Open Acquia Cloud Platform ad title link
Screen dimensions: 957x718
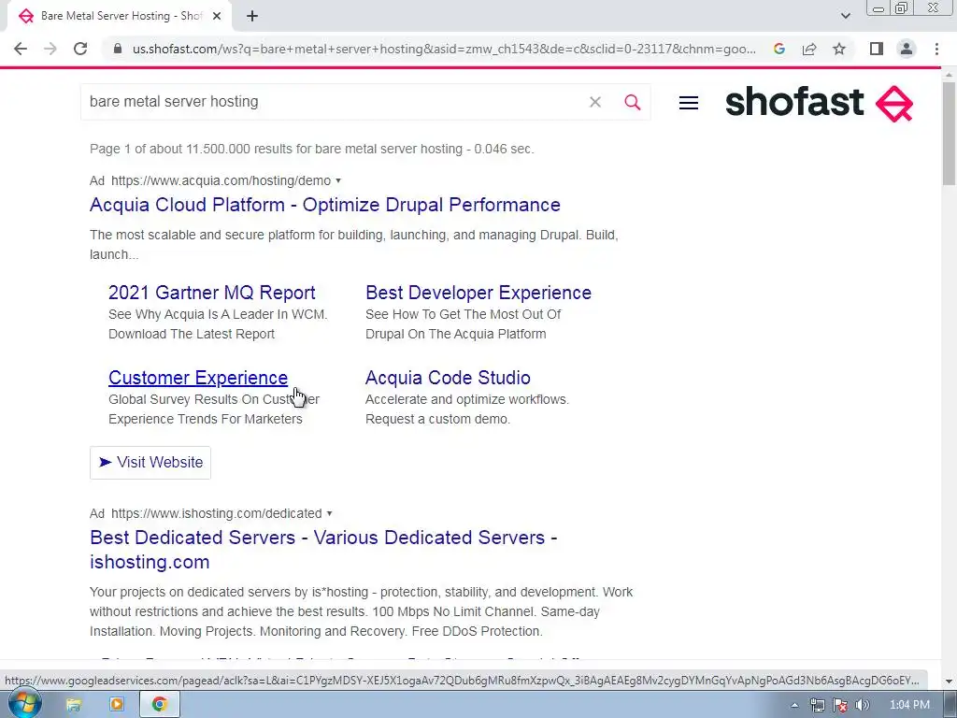point(324,205)
